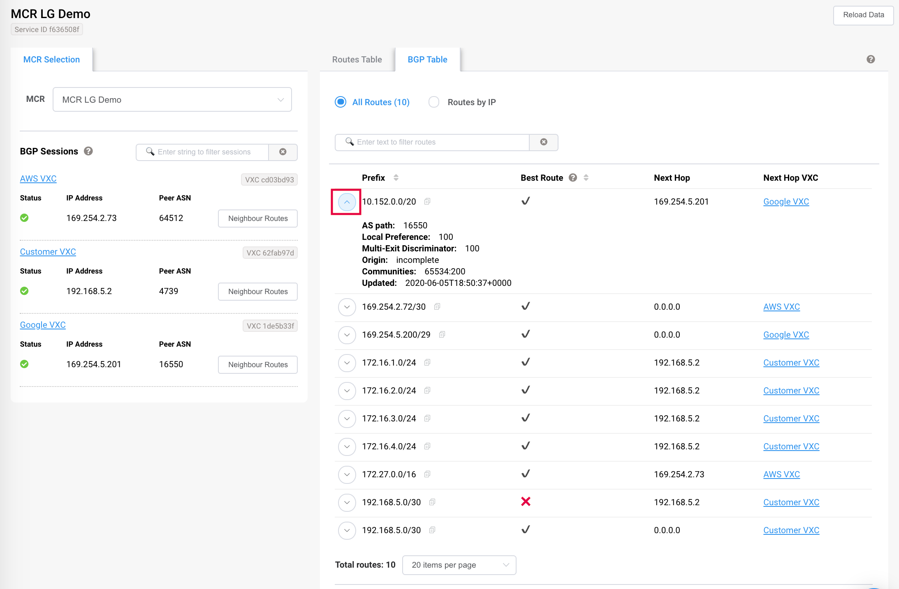Select the BGP Table tab

pos(427,60)
